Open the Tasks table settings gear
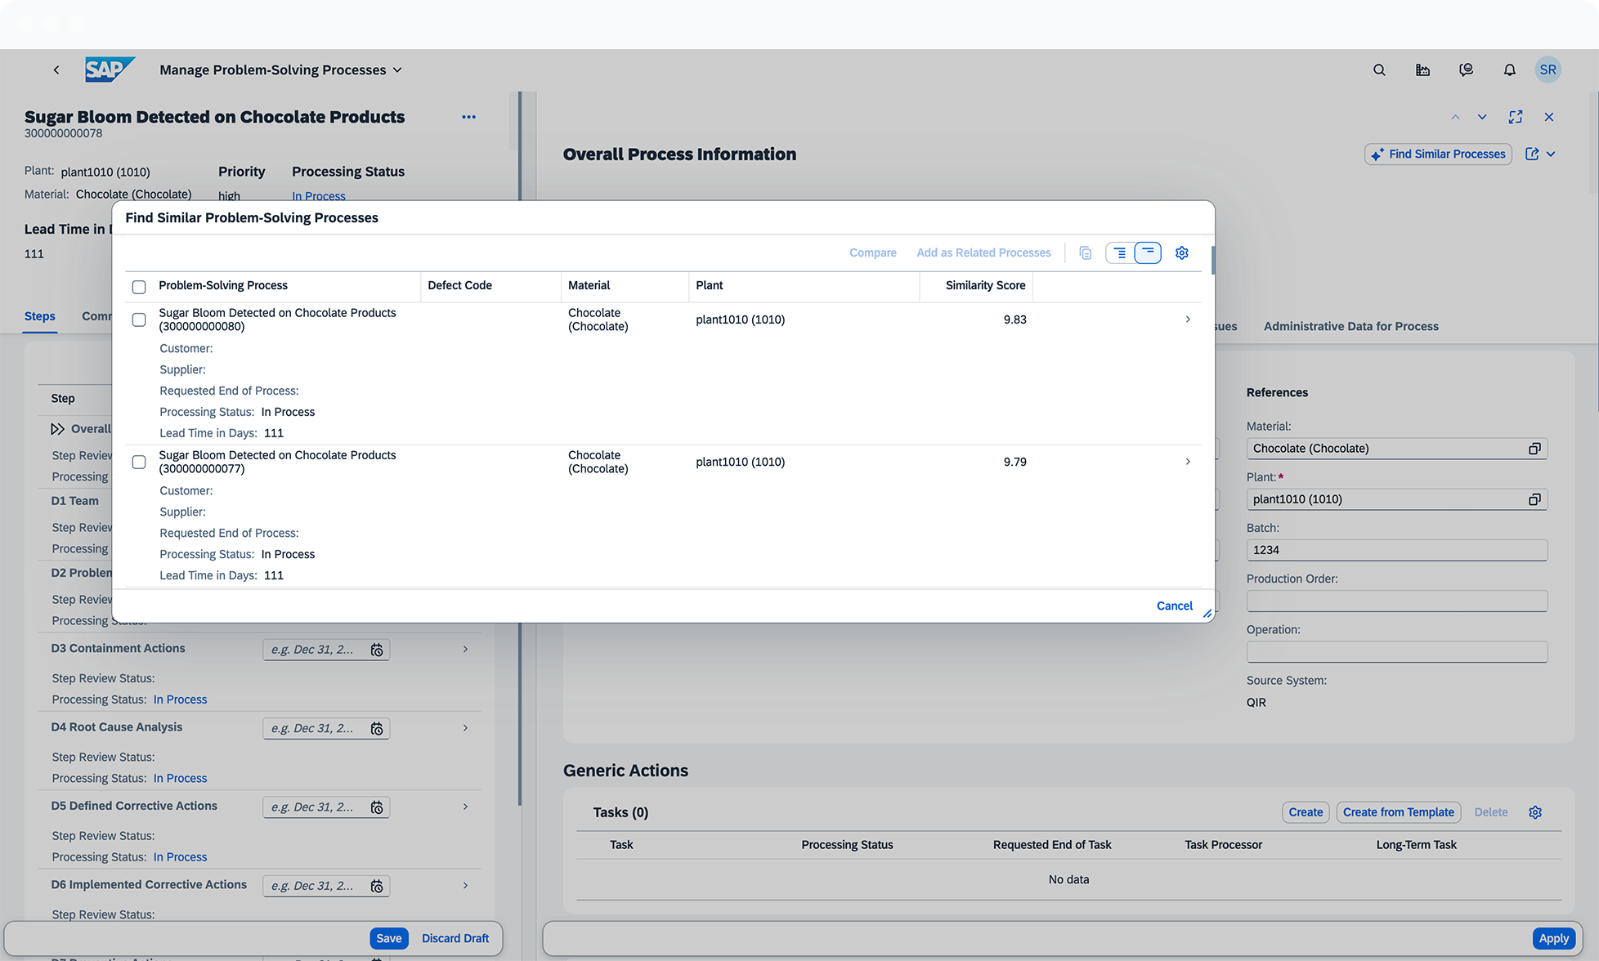1599x961 pixels. point(1534,812)
